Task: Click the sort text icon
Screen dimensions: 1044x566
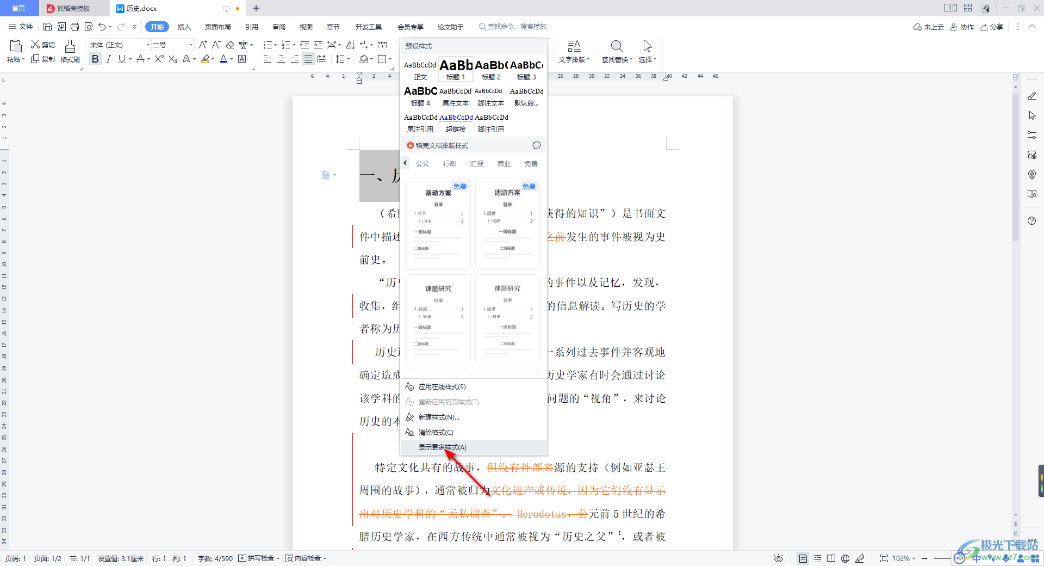Action: 350,45
